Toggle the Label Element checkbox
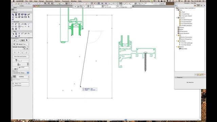This screenshot has height=122, width=217. click(14, 85)
